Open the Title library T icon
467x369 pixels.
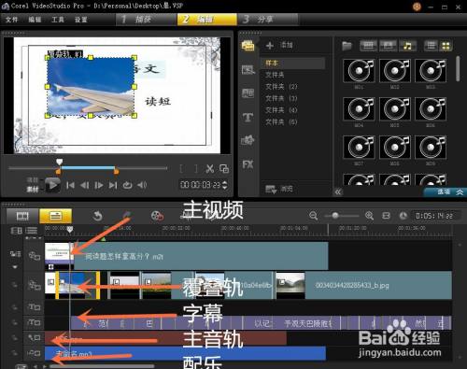tap(248, 118)
